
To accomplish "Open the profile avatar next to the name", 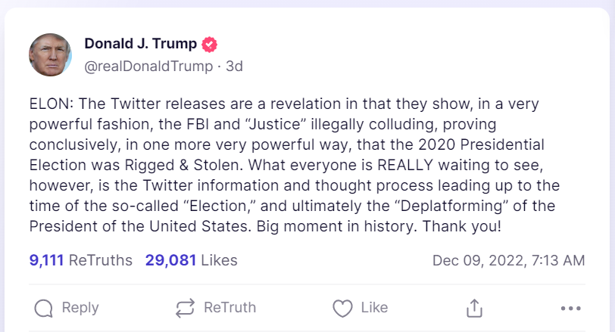I will pyautogui.click(x=52, y=55).
